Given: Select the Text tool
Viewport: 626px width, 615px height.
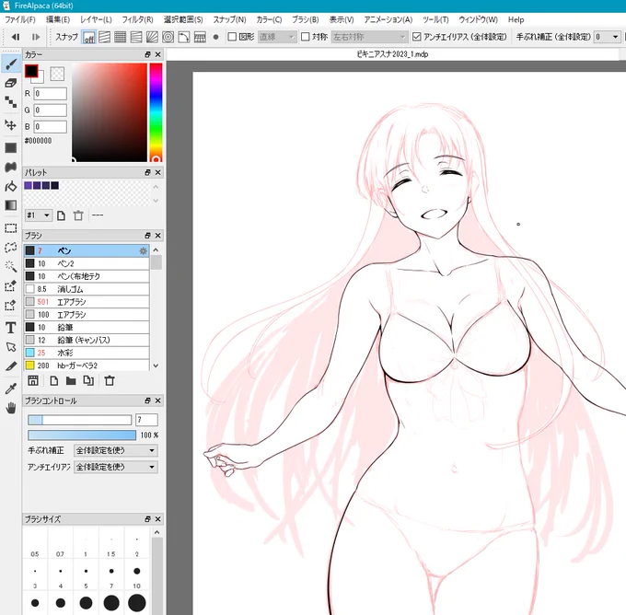Looking at the screenshot, I should click(x=11, y=328).
